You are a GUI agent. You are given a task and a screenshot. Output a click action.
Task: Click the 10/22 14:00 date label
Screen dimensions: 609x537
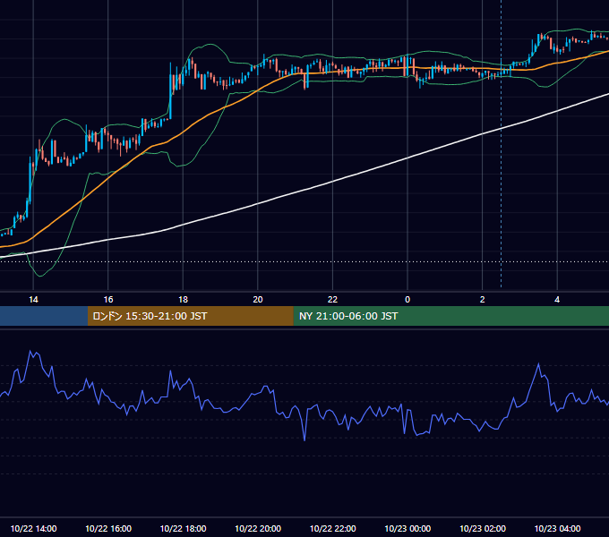pos(33,528)
